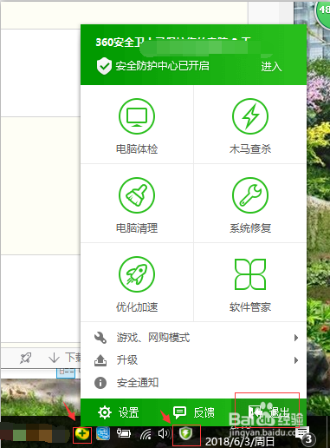Start 优化加速 rocket optimization icon
The width and height of the screenshot is (330, 448).
coord(137,274)
